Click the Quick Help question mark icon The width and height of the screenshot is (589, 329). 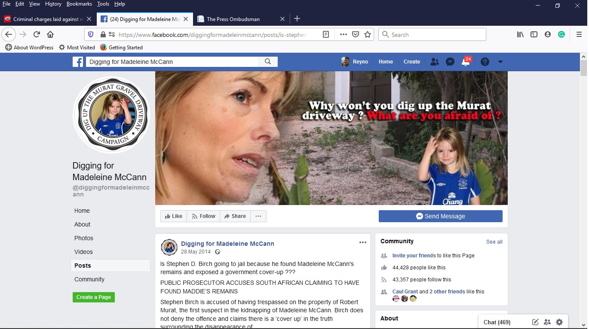(485, 62)
